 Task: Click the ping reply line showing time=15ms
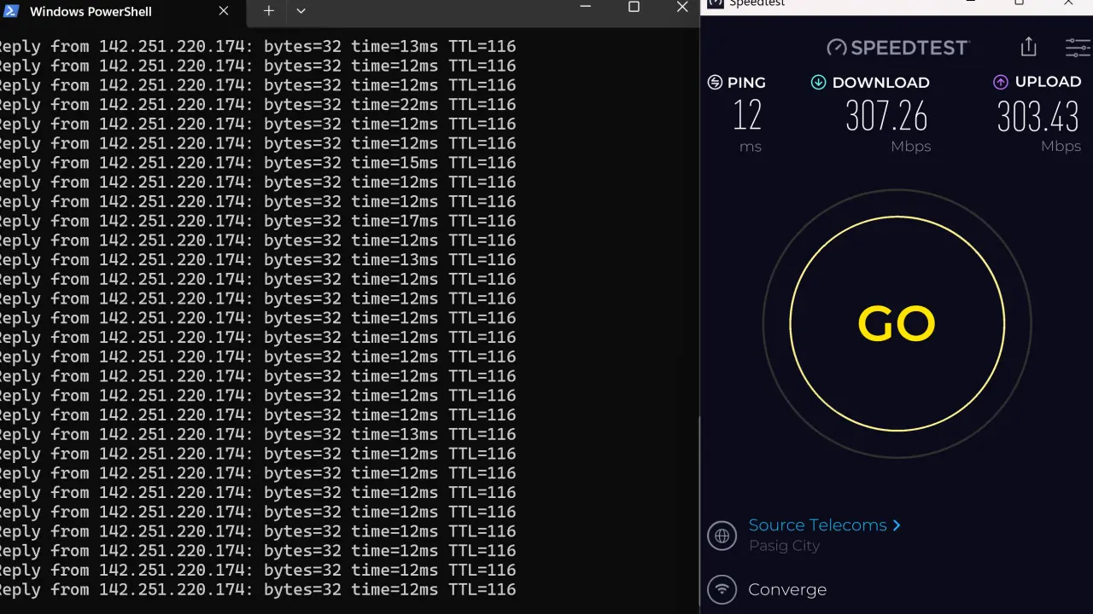(258, 163)
